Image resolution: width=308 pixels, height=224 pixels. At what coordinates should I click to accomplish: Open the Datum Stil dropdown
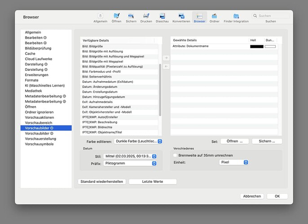130,156
